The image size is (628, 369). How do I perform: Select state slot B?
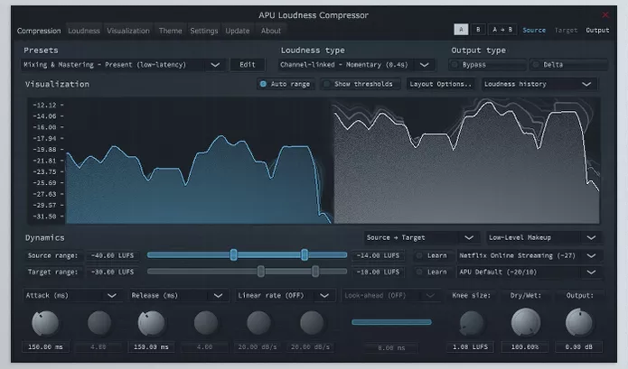[x=478, y=30]
